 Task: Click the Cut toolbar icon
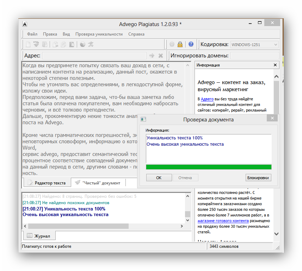pyautogui.click(x=55, y=44)
